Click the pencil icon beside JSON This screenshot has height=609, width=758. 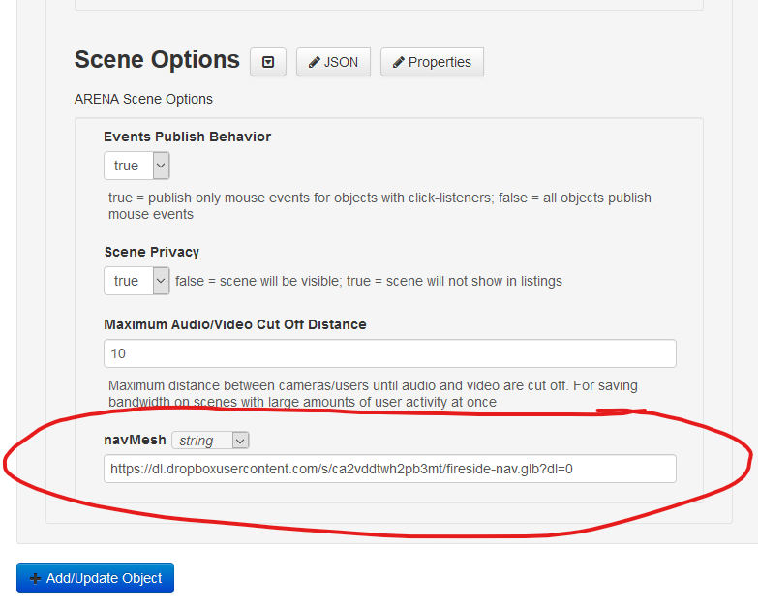315,62
